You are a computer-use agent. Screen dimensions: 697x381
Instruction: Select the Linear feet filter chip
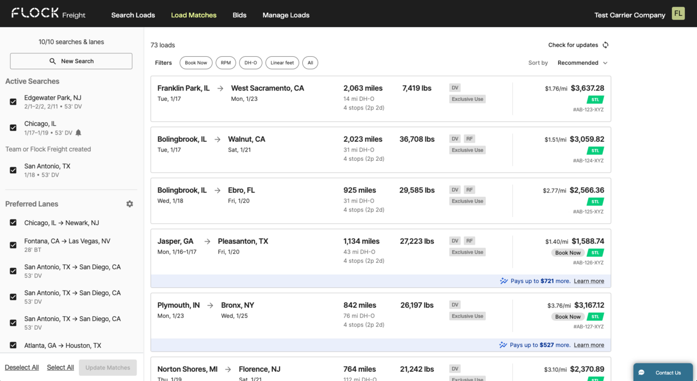pyautogui.click(x=282, y=63)
